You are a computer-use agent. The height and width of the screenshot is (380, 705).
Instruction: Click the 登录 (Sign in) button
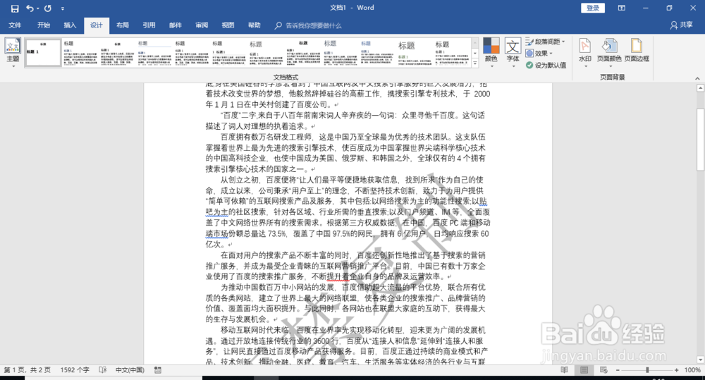pyautogui.click(x=593, y=8)
